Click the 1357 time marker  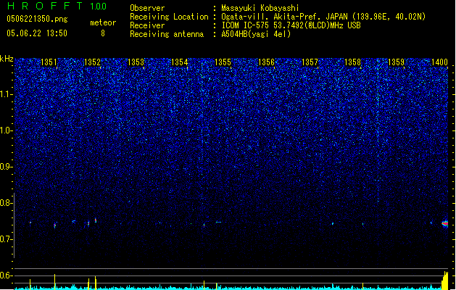coord(310,62)
